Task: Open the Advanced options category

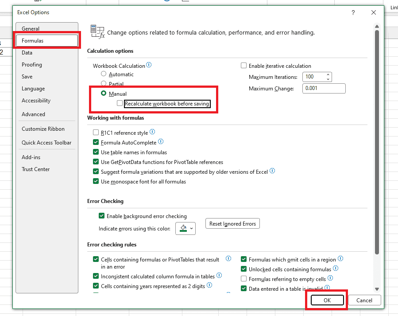Action: tap(46, 114)
